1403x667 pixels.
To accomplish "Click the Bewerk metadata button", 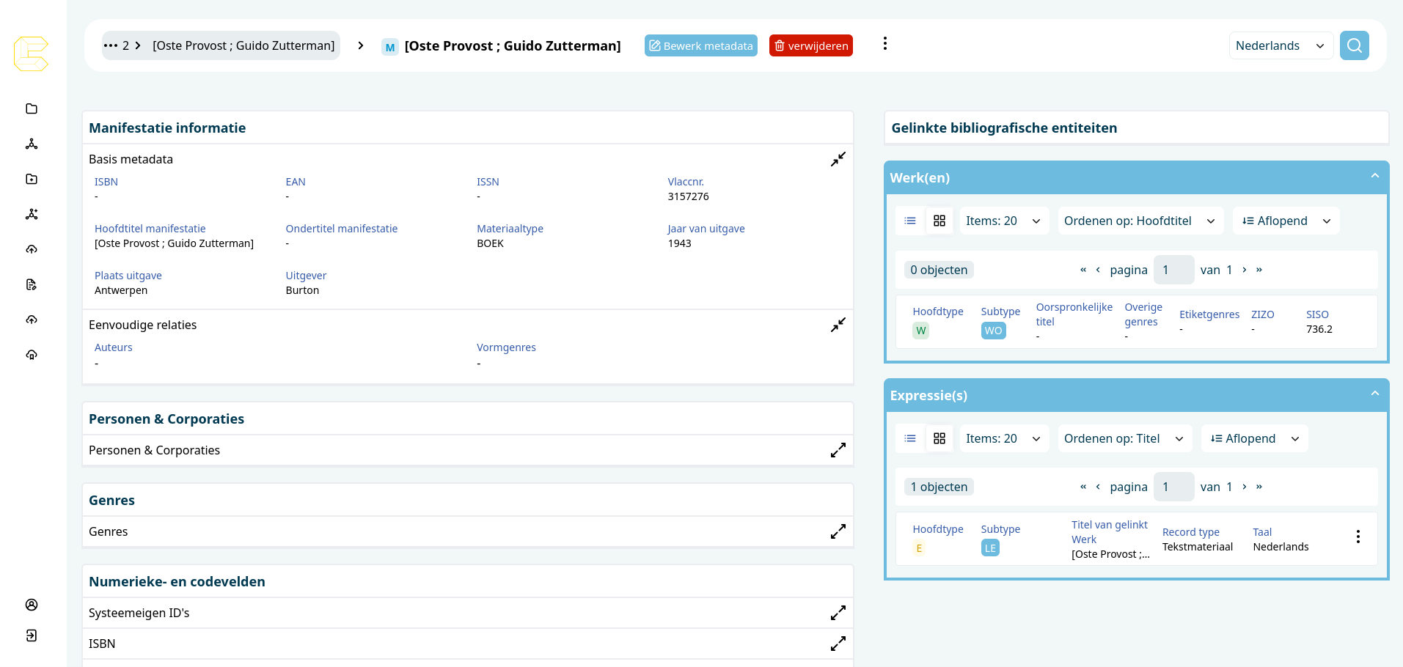I will click(x=700, y=45).
